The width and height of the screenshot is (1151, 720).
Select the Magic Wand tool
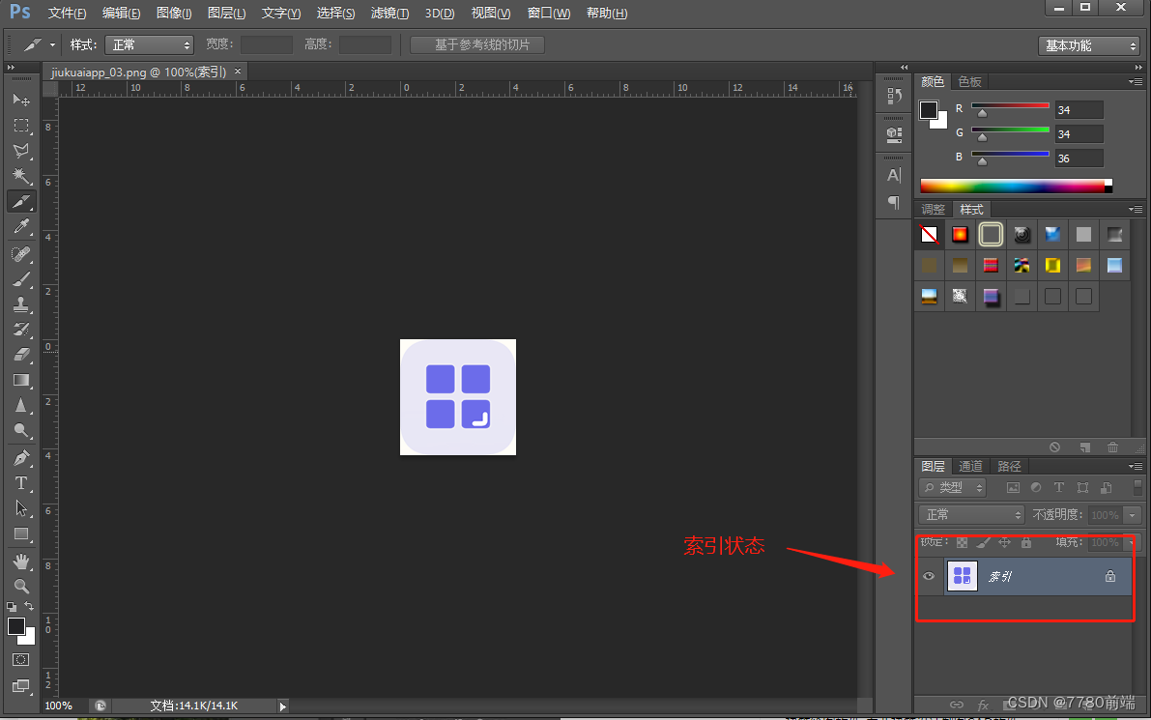click(x=21, y=176)
